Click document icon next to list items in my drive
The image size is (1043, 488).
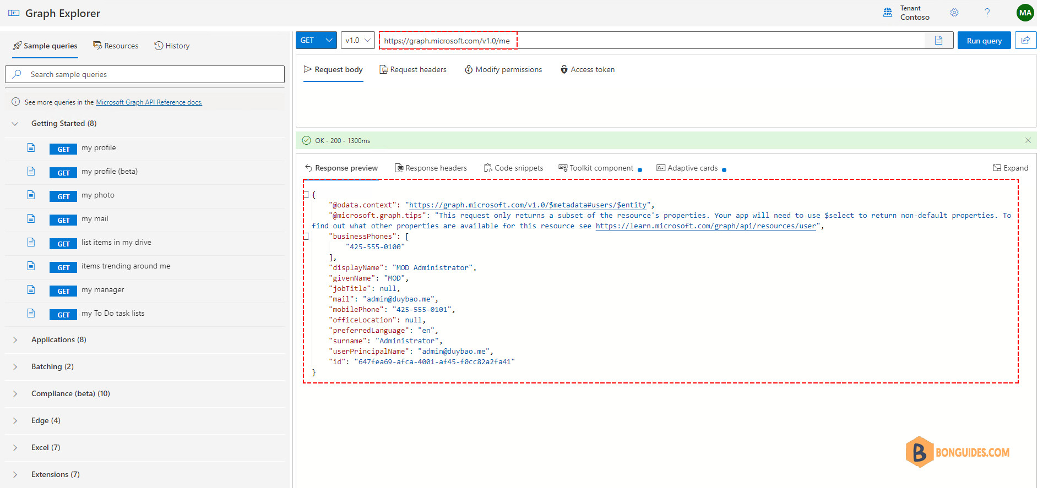(31, 242)
